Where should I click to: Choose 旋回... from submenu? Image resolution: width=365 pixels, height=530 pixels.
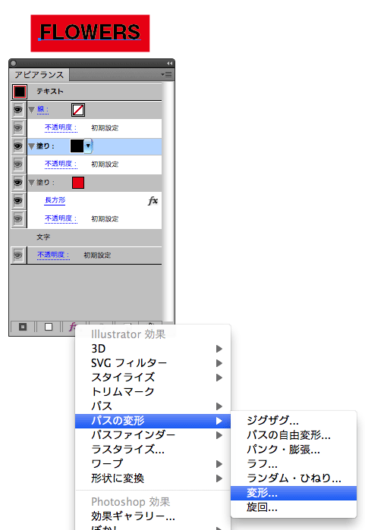(x=294, y=507)
